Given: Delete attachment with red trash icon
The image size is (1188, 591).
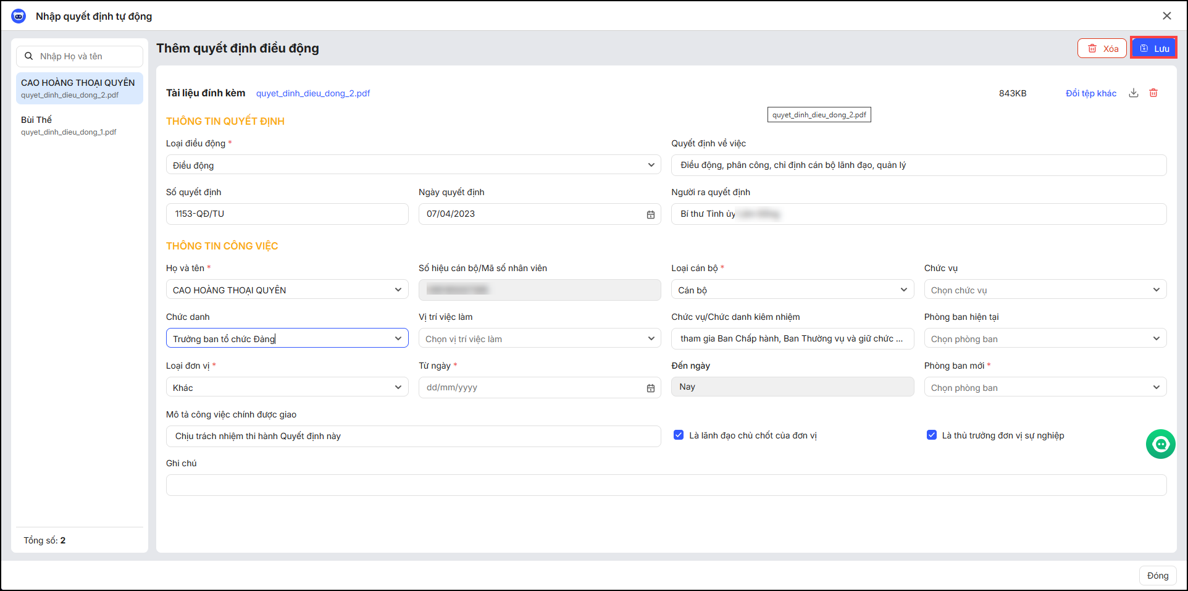Looking at the screenshot, I should [x=1153, y=93].
